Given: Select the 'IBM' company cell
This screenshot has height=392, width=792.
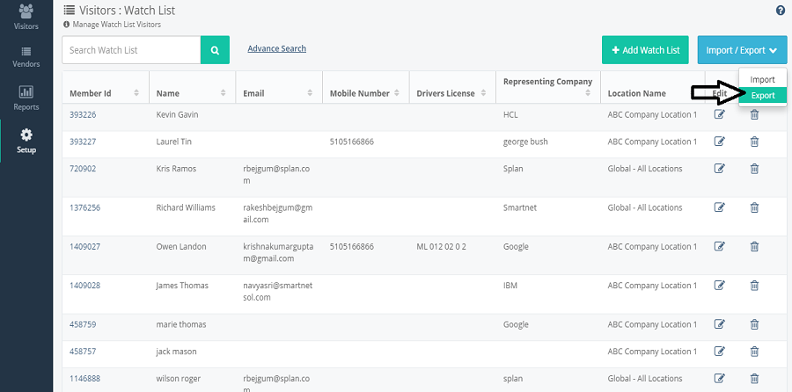Looking at the screenshot, I should coord(510,286).
